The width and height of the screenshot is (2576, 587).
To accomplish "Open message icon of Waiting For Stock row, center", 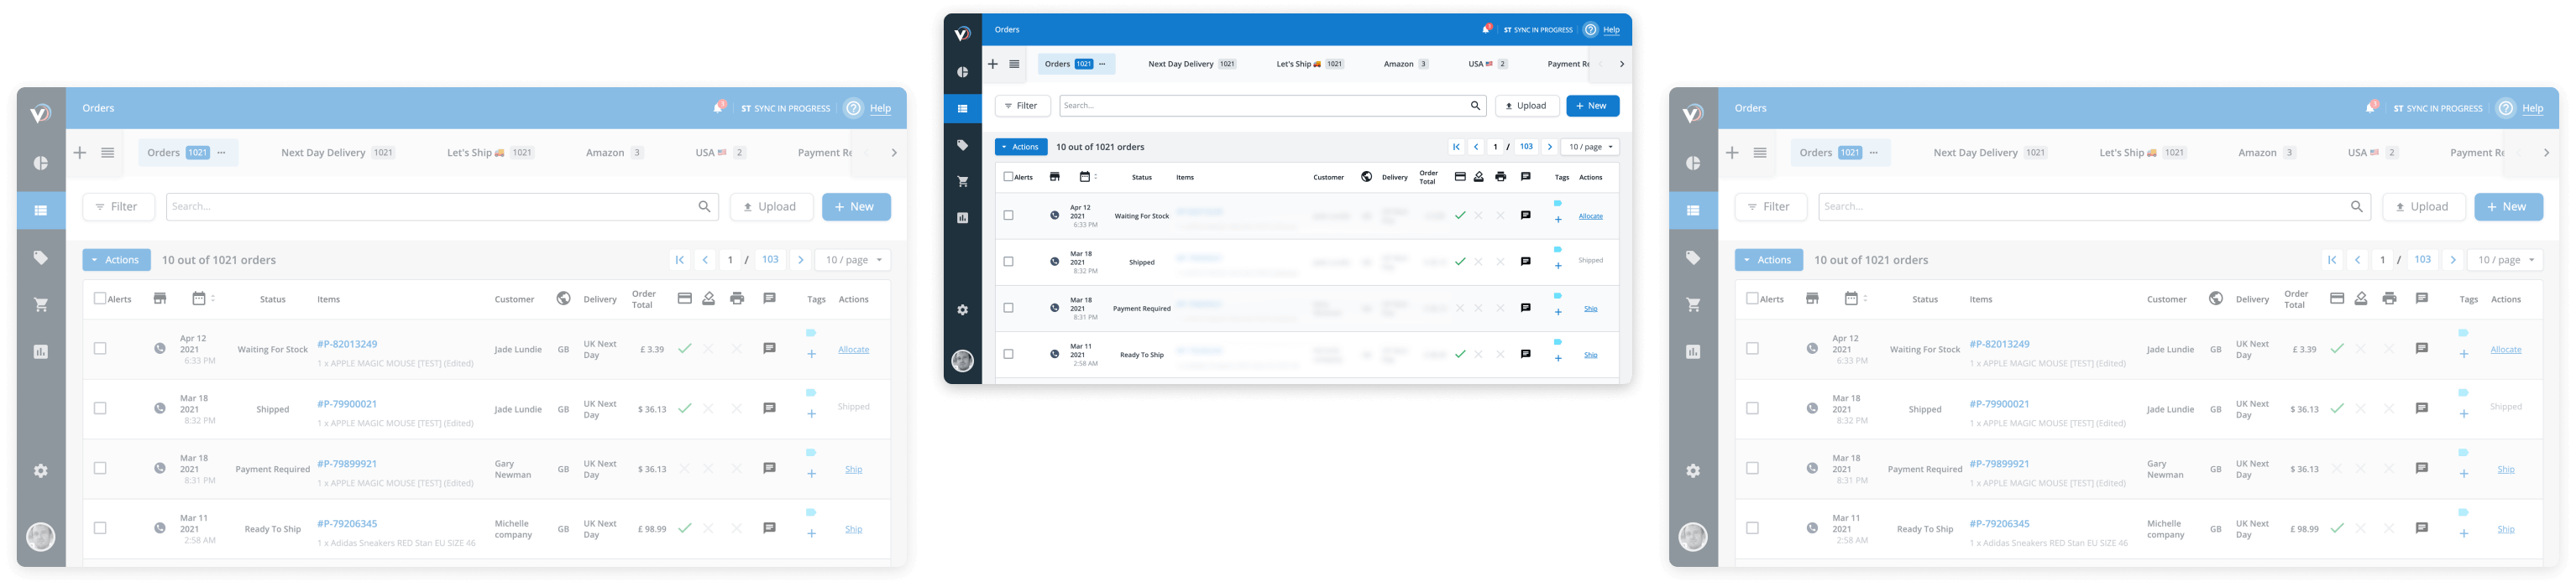I will [1525, 216].
